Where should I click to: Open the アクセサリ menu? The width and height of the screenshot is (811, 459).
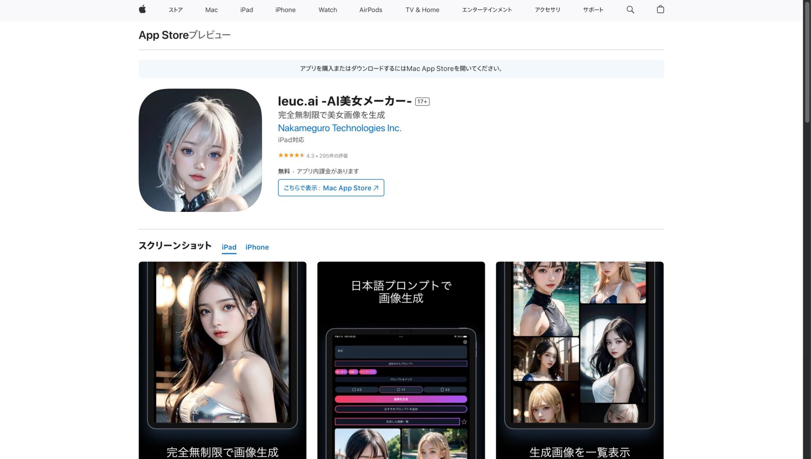coord(547,10)
